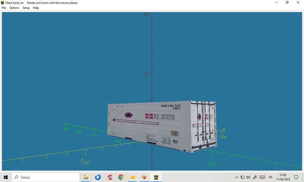
Task: Click the Windows Start button
Action: pyautogui.click(x=5, y=177)
